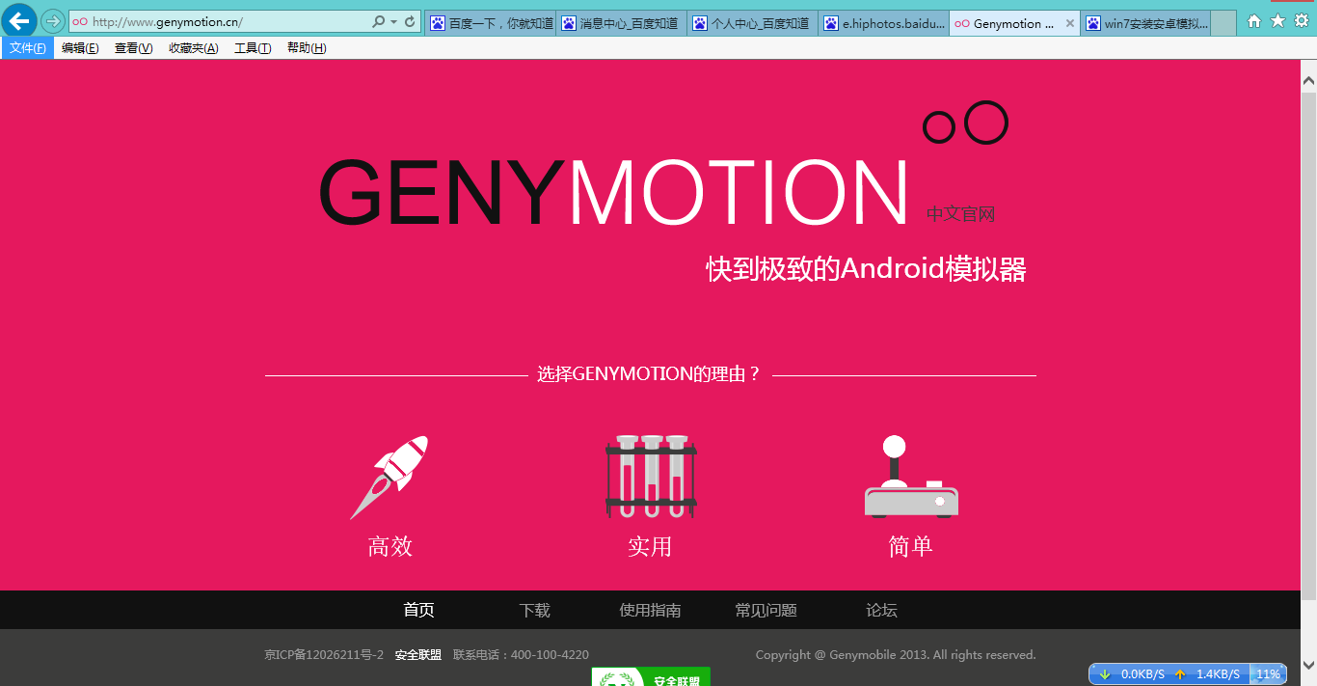Open the 使用指南 page link
The image size is (1317, 686).
coord(651,610)
